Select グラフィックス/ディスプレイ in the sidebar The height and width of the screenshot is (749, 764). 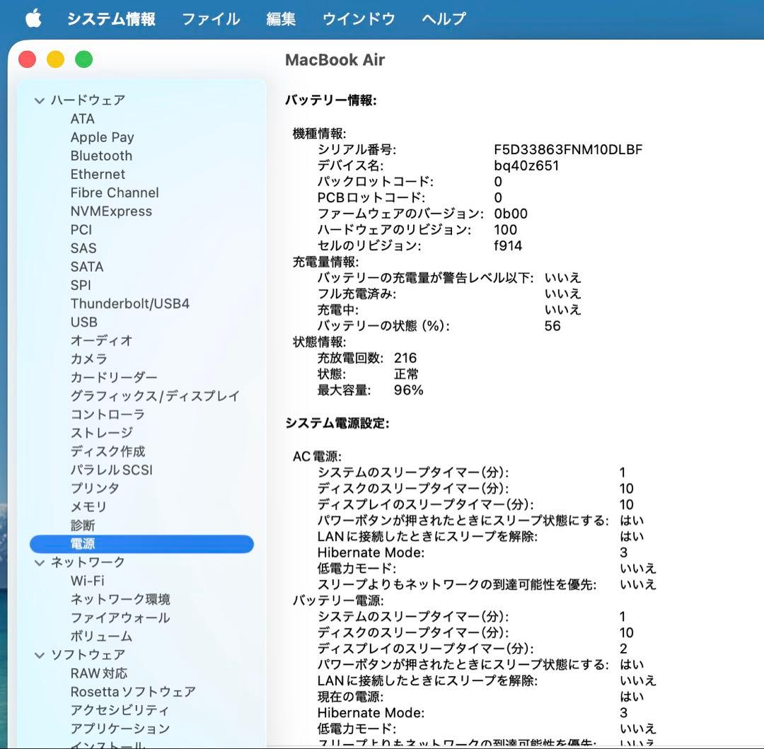click(155, 396)
